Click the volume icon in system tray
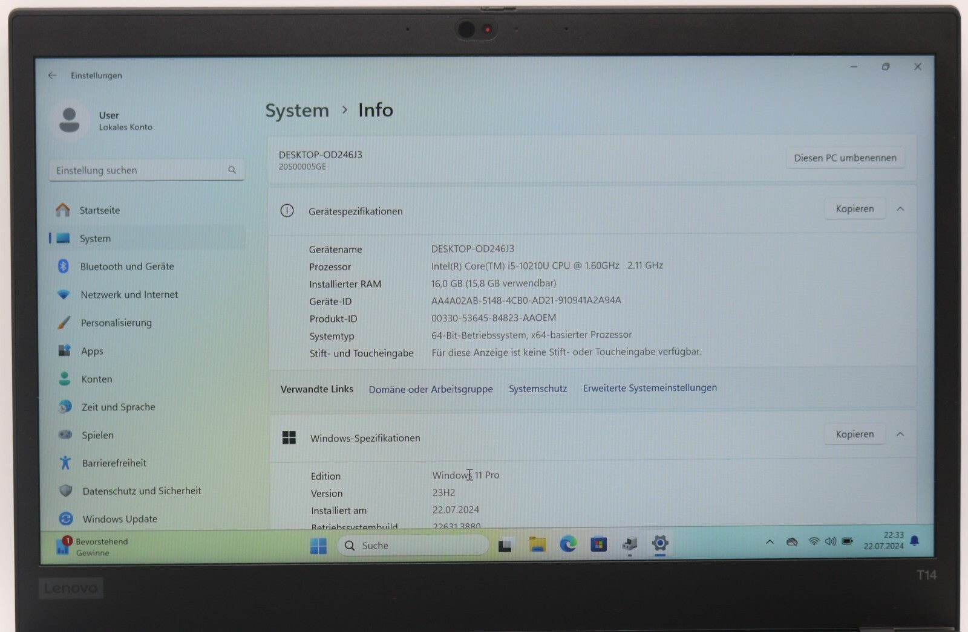The width and height of the screenshot is (968, 632). pos(829,542)
